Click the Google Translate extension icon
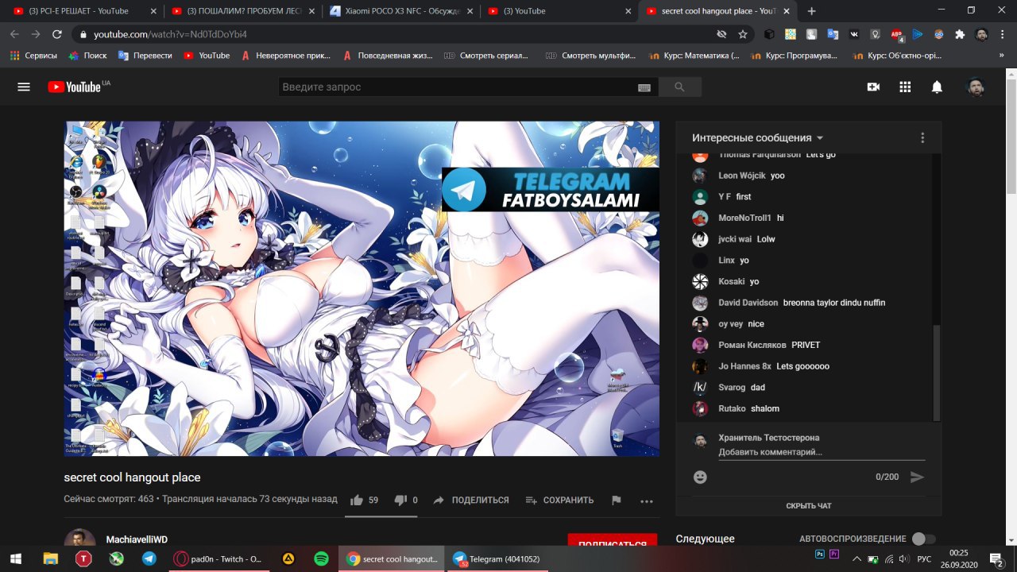The width and height of the screenshot is (1017, 572). click(x=833, y=34)
